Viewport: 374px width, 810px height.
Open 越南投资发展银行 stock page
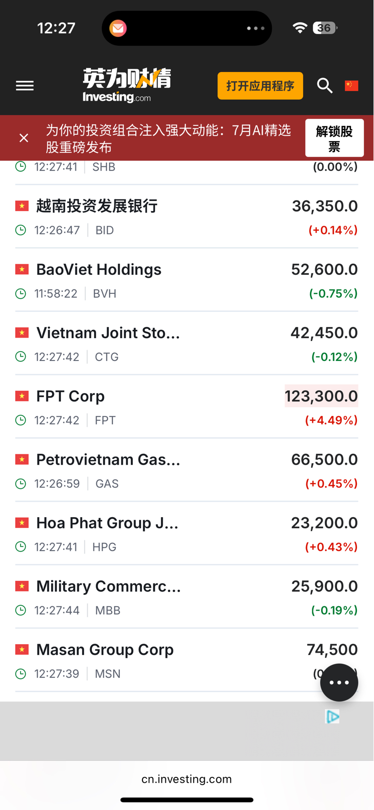pyautogui.click(x=187, y=217)
